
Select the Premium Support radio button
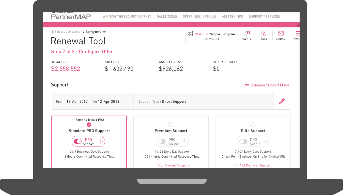pos(170,124)
